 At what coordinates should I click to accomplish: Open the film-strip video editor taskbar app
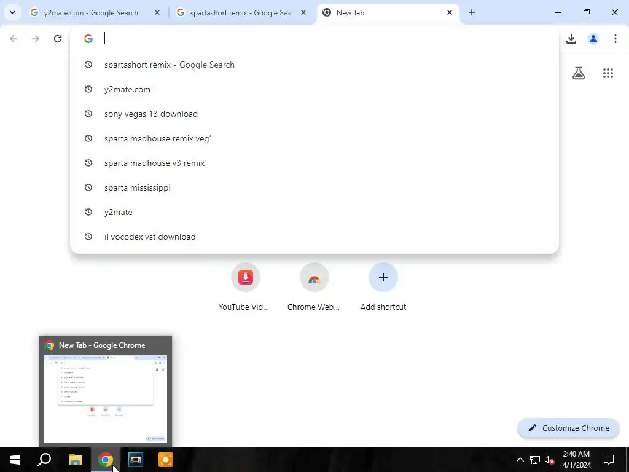click(x=136, y=460)
